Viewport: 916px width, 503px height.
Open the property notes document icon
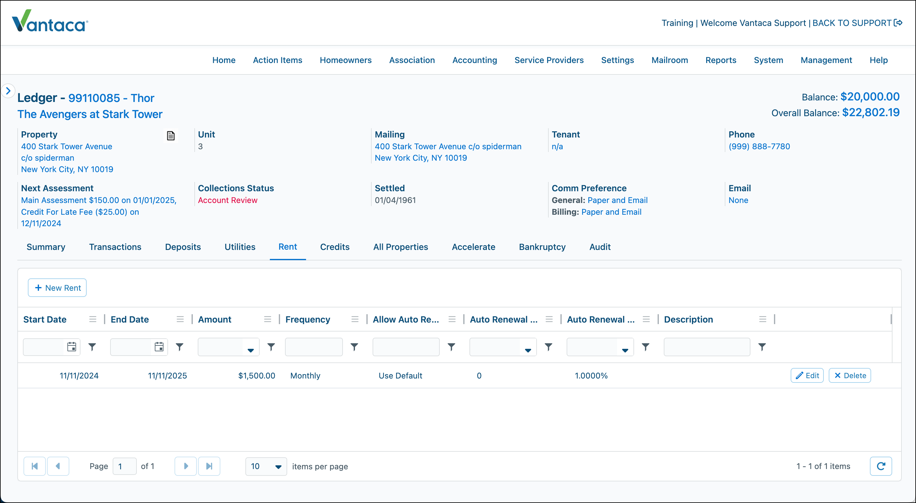(171, 136)
